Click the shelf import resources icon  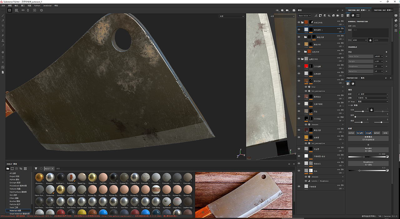(x=25, y=168)
